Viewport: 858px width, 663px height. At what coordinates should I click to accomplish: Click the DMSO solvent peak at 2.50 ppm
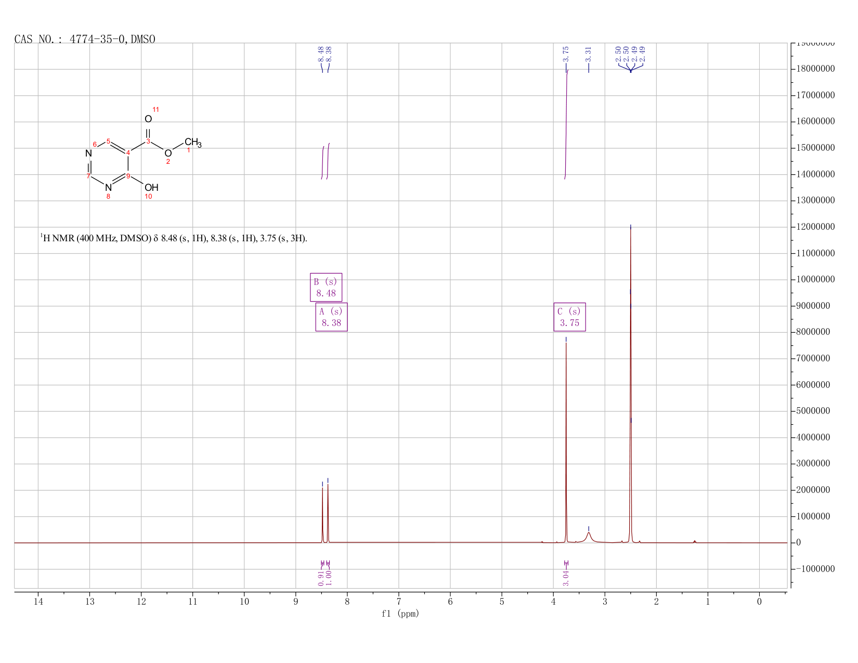[630, 385]
